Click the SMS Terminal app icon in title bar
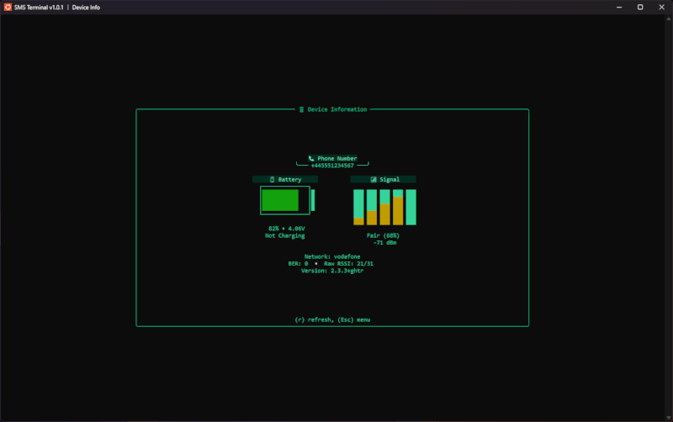Screen dimensions: 673x422 click(x=8, y=7)
